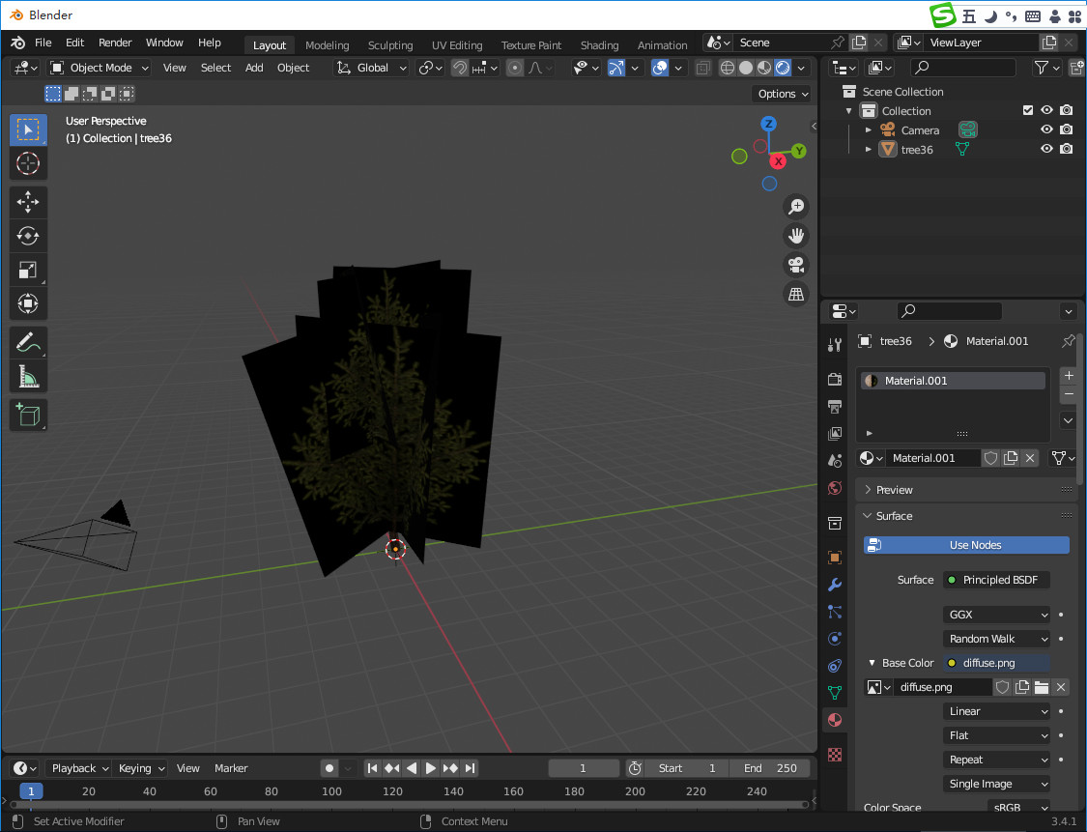Select the Scale tool

click(x=28, y=270)
